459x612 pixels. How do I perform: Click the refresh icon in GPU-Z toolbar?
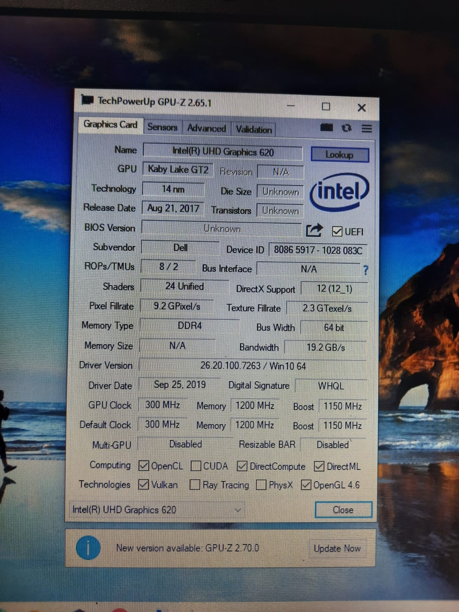(347, 128)
